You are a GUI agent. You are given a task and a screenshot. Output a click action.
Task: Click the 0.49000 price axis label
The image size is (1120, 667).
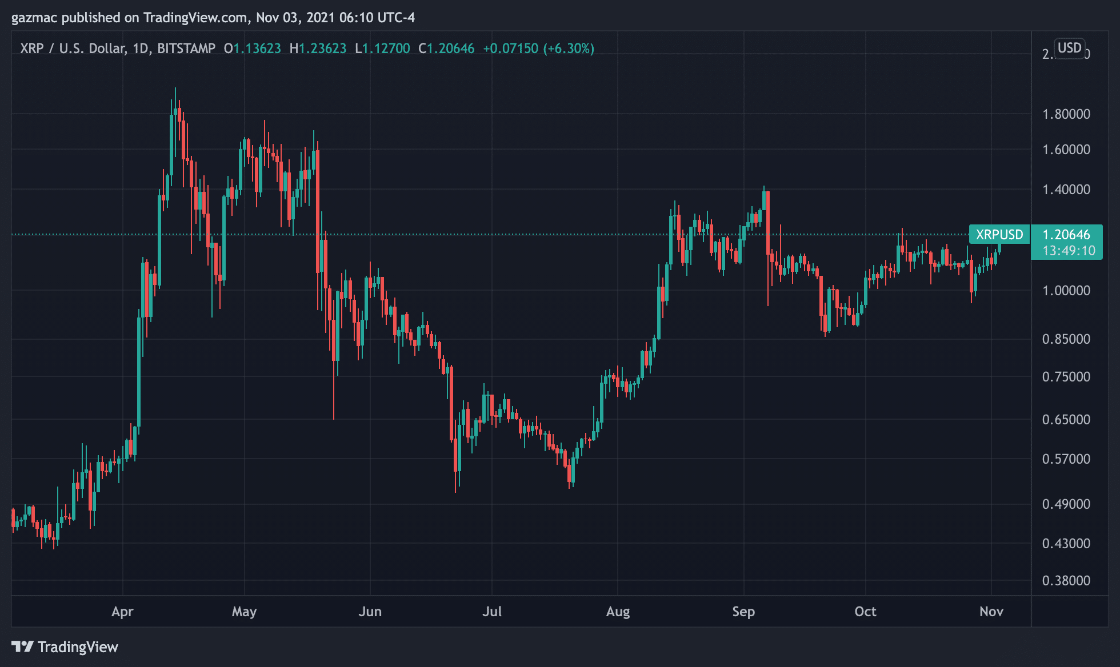1066,504
